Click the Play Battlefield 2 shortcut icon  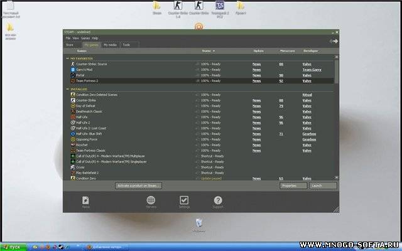[73, 173]
